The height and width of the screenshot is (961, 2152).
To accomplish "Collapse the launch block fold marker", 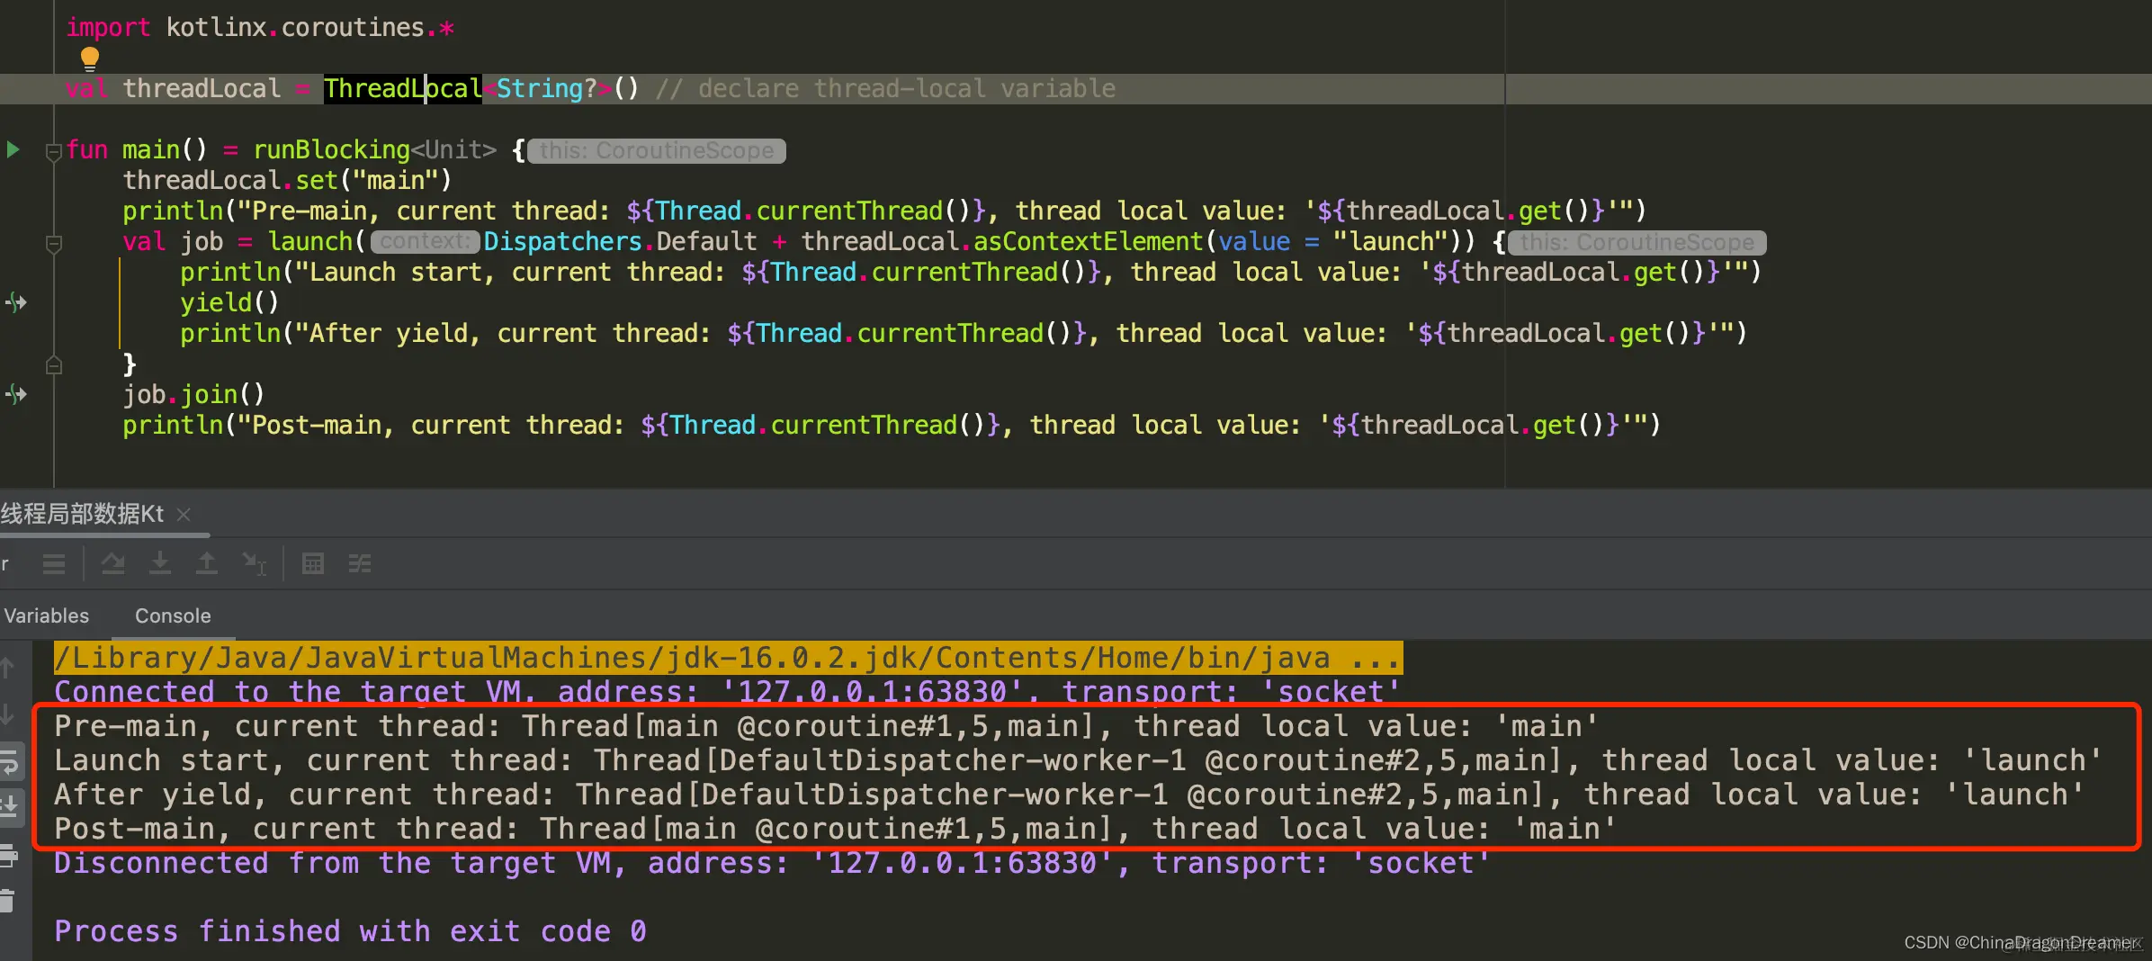I will [x=54, y=243].
